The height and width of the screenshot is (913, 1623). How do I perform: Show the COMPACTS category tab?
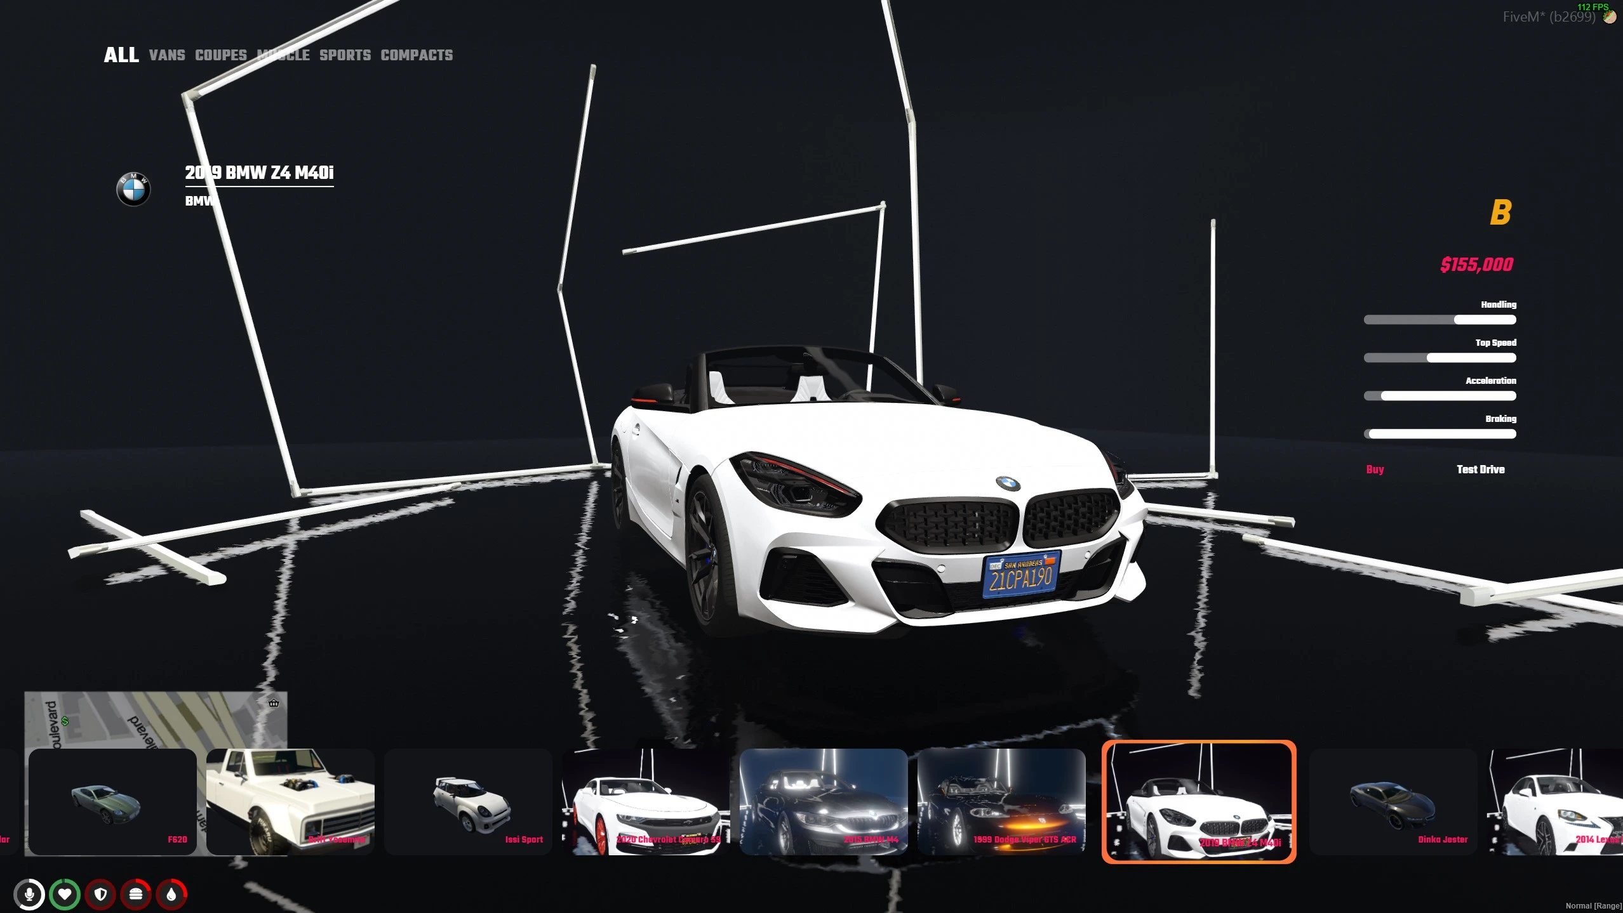pyautogui.click(x=417, y=55)
